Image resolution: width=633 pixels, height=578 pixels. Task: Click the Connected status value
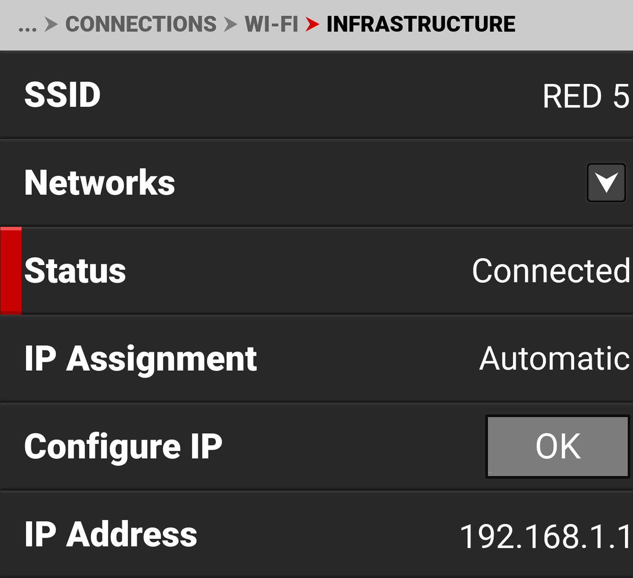click(x=551, y=271)
